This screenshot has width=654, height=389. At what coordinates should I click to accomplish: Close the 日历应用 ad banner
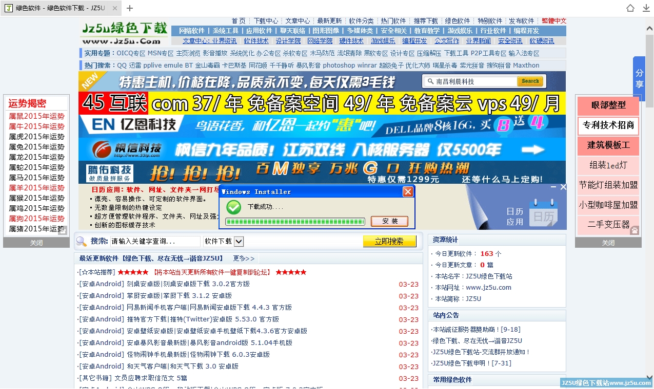[563, 187]
